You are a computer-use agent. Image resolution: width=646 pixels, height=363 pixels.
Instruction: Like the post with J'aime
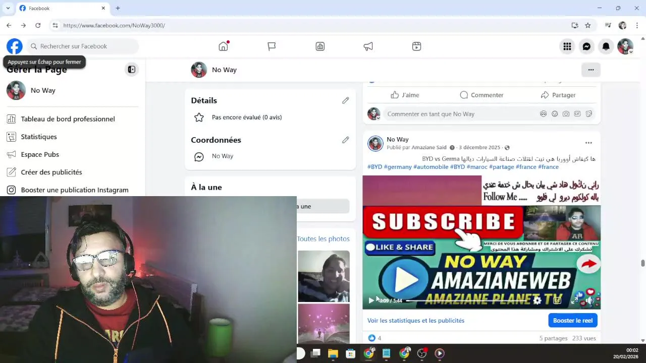click(405, 95)
